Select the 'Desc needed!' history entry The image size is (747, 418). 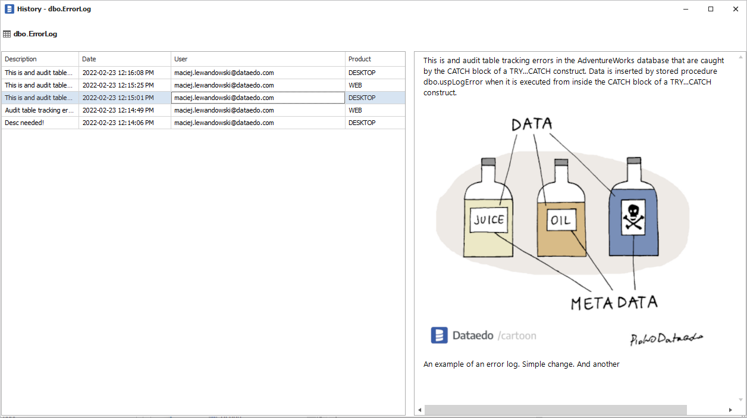click(39, 123)
